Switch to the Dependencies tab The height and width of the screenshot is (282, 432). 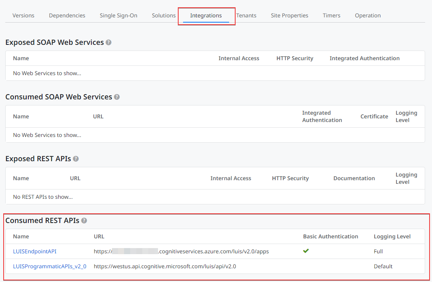pos(67,15)
